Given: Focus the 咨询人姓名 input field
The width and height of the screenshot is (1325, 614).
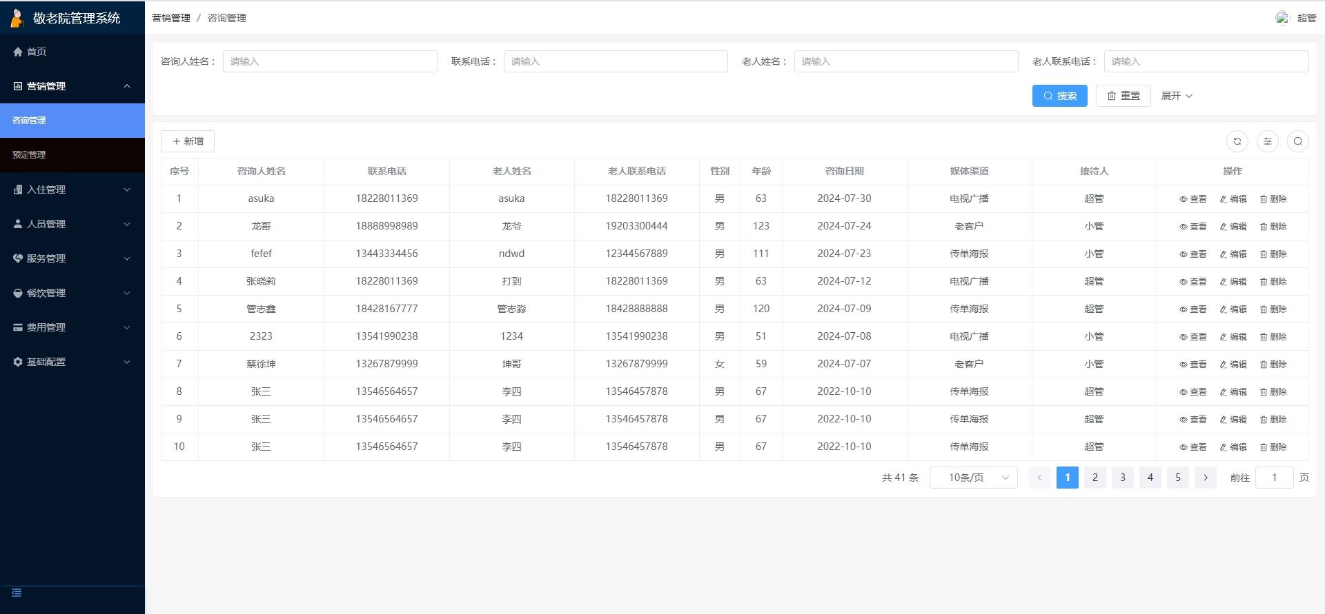Looking at the screenshot, I should pos(330,61).
